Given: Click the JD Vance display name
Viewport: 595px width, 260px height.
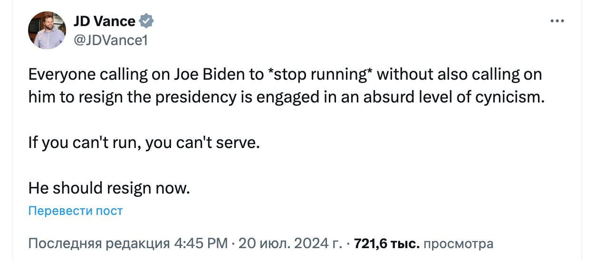Looking at the screenshot, I should tap(105, 21).
